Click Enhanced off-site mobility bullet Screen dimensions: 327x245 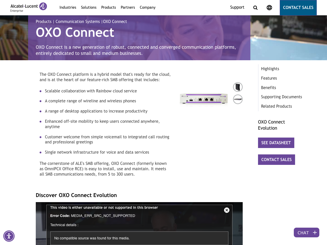coord(102,124)
